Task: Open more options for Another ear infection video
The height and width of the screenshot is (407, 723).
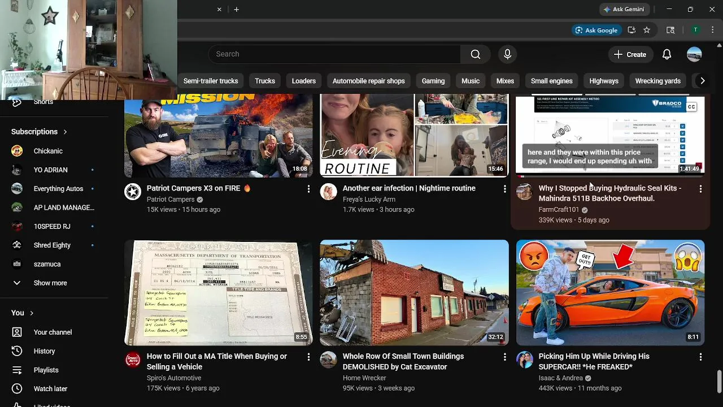Action: tap(504, 189)
